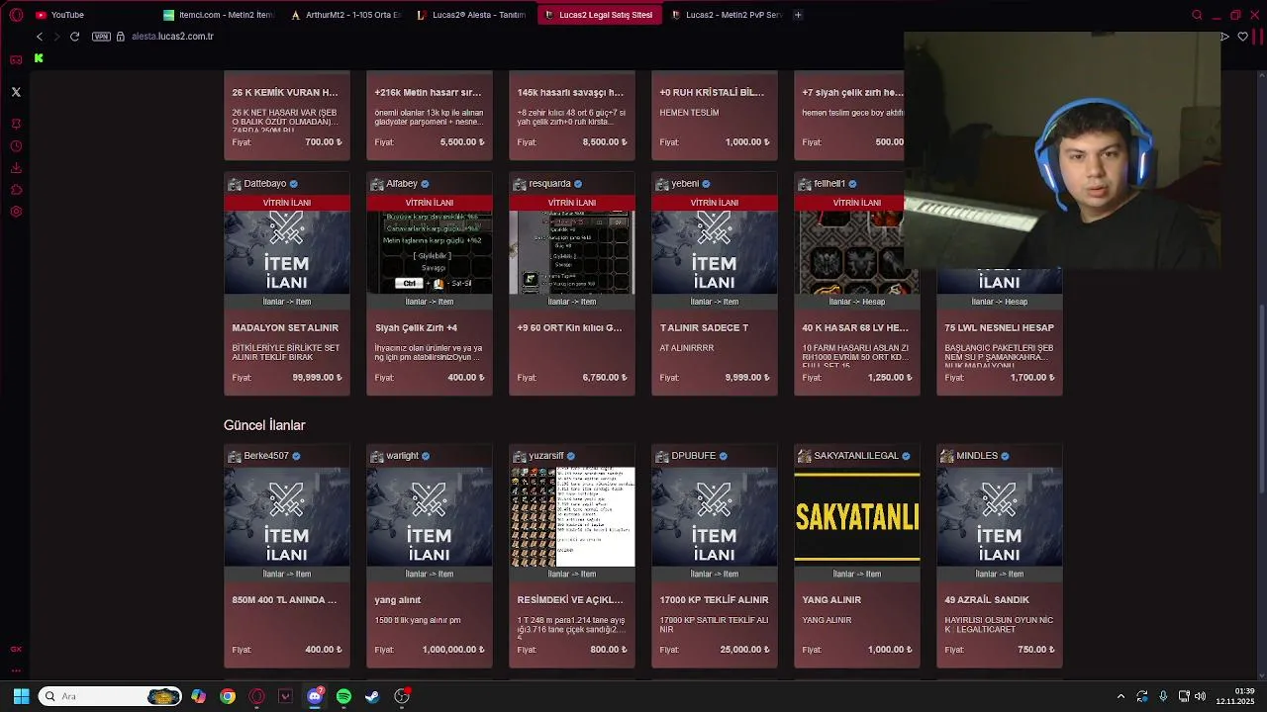This screenshot has width=1267, height=712.
Task: Click warlight's yang alınıt listing title
Action: [398, 600]
